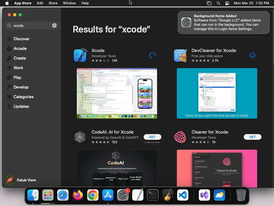Get the CodeAI: AI for Xcode app

tap(152, 137)
